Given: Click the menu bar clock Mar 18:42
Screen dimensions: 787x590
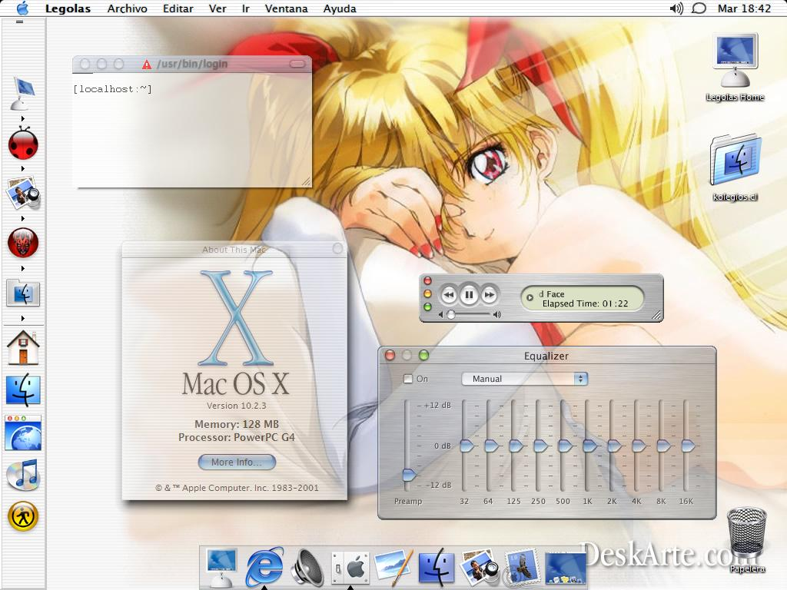Looking at the screenshot, I should pyautogui.click(x=744, y=8).
